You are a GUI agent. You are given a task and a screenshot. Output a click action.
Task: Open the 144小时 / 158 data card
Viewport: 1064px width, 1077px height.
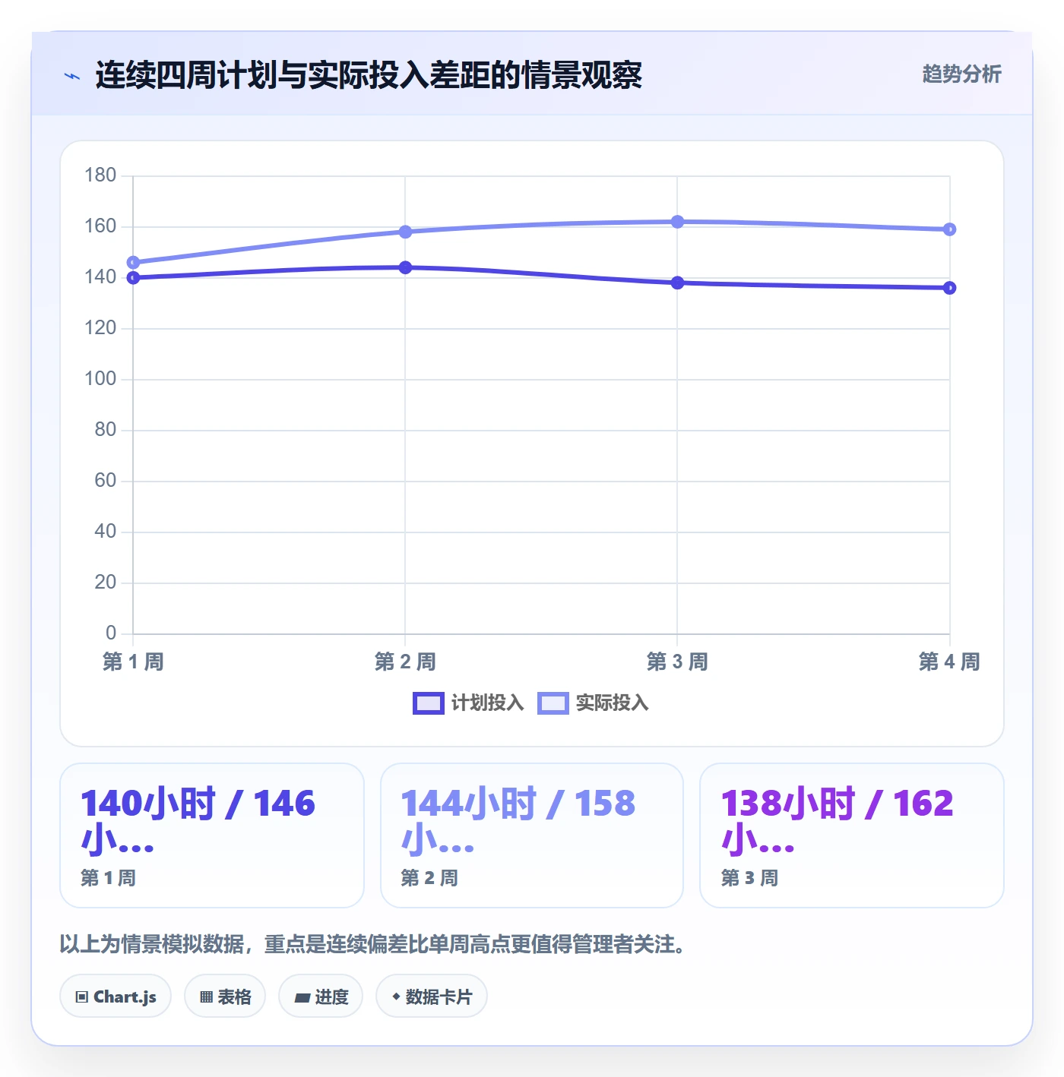click(532, 835)
